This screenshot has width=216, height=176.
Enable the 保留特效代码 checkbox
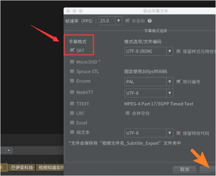pos(178,133)
